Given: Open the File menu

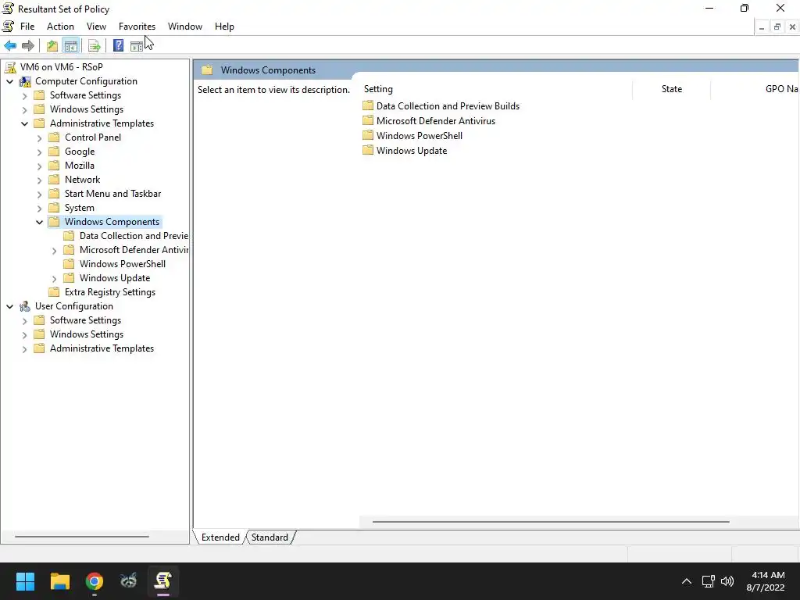Looking at the screenshot, I should (x=27, y=27).
